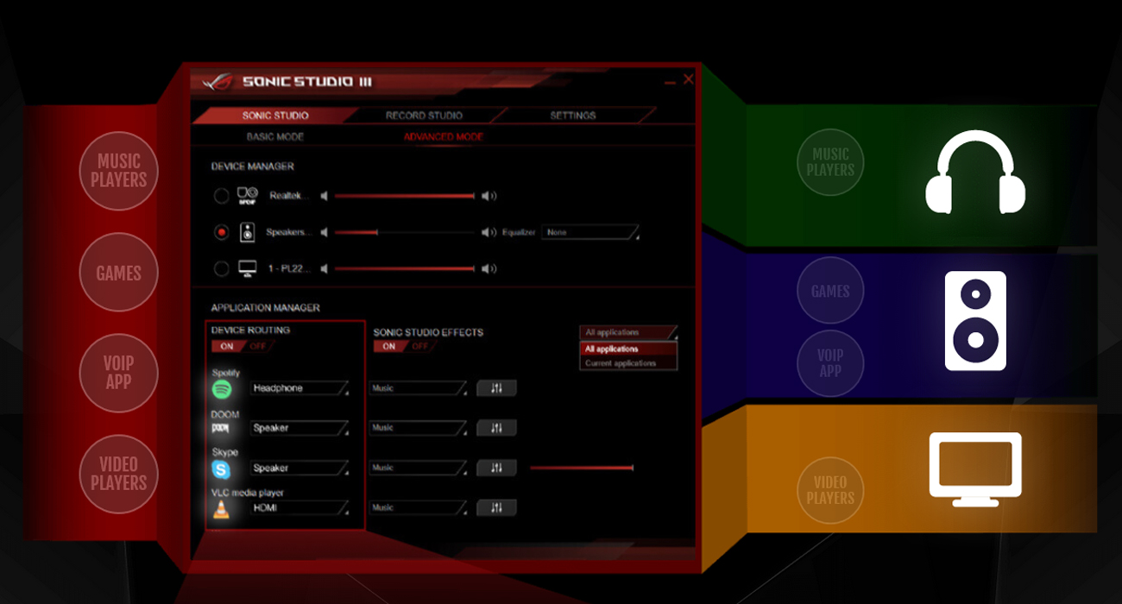Open effect settings for DOOM row
Image resolution: width=1122 pixels, height=604 pixels.
(x=496, y=428)
